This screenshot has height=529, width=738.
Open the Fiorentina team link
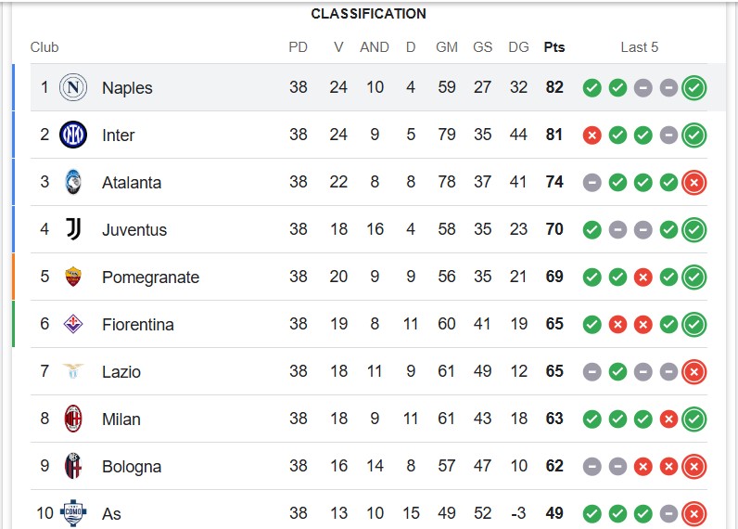138,325
